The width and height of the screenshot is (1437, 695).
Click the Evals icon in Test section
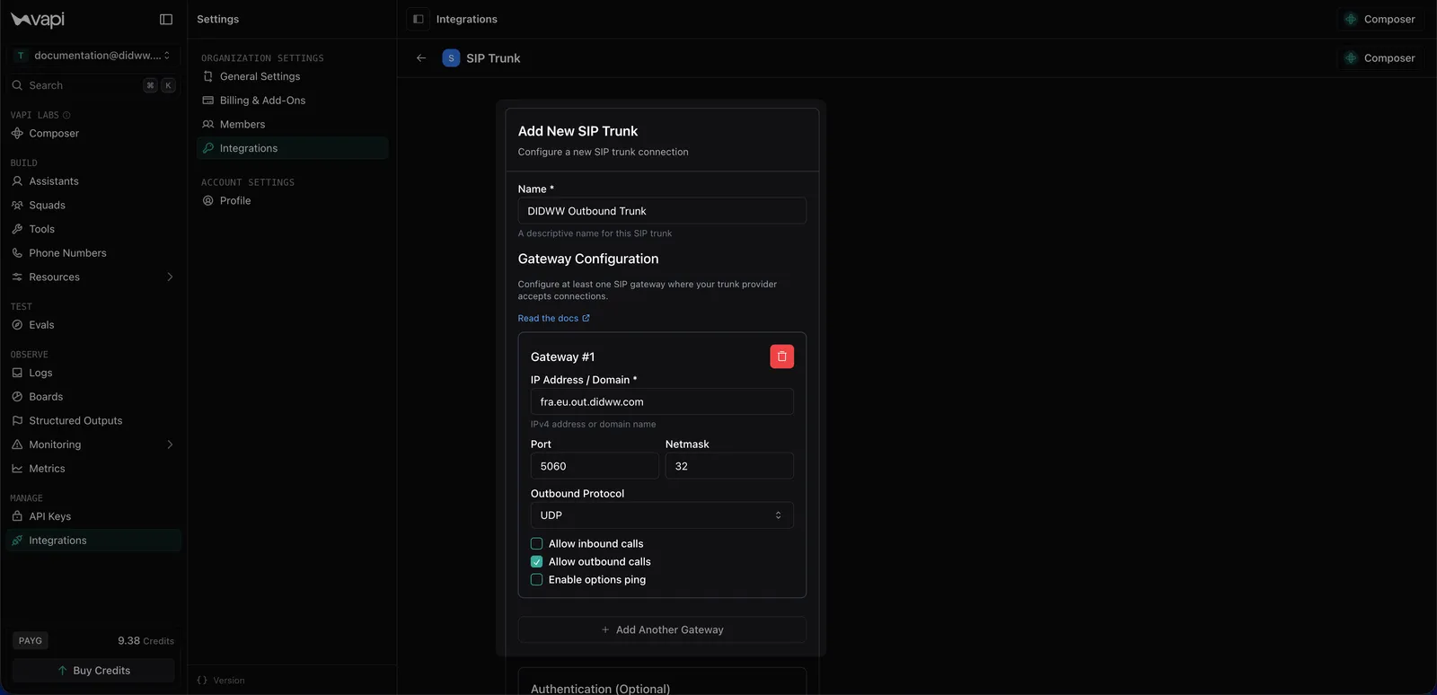click(17, 325)
